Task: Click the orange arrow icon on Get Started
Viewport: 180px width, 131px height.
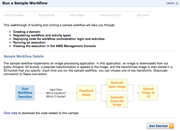Action: pyautogui.click(x=171, y=126)
